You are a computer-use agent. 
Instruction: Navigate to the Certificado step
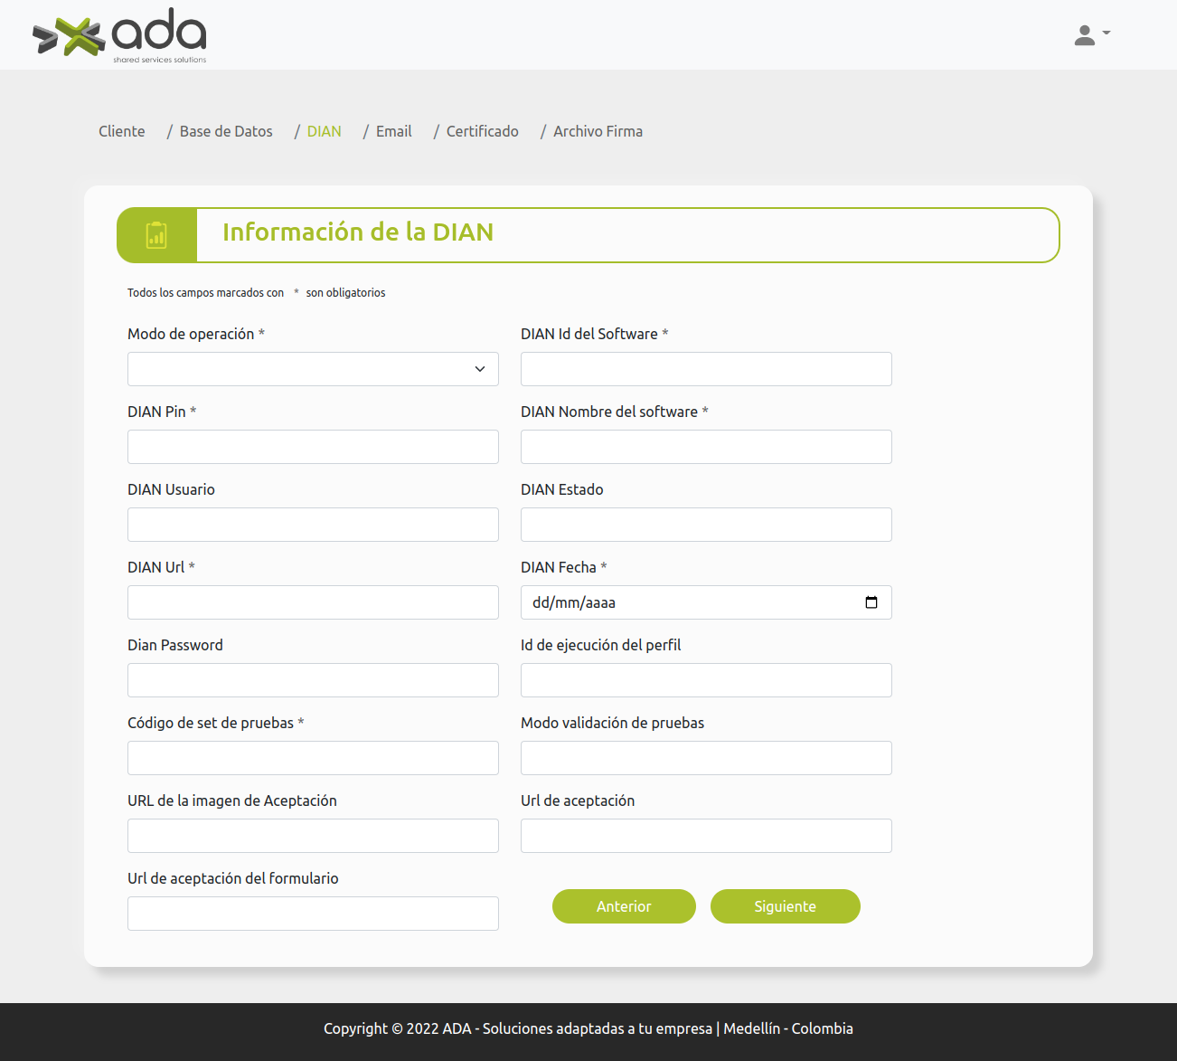tap(482, 131)
